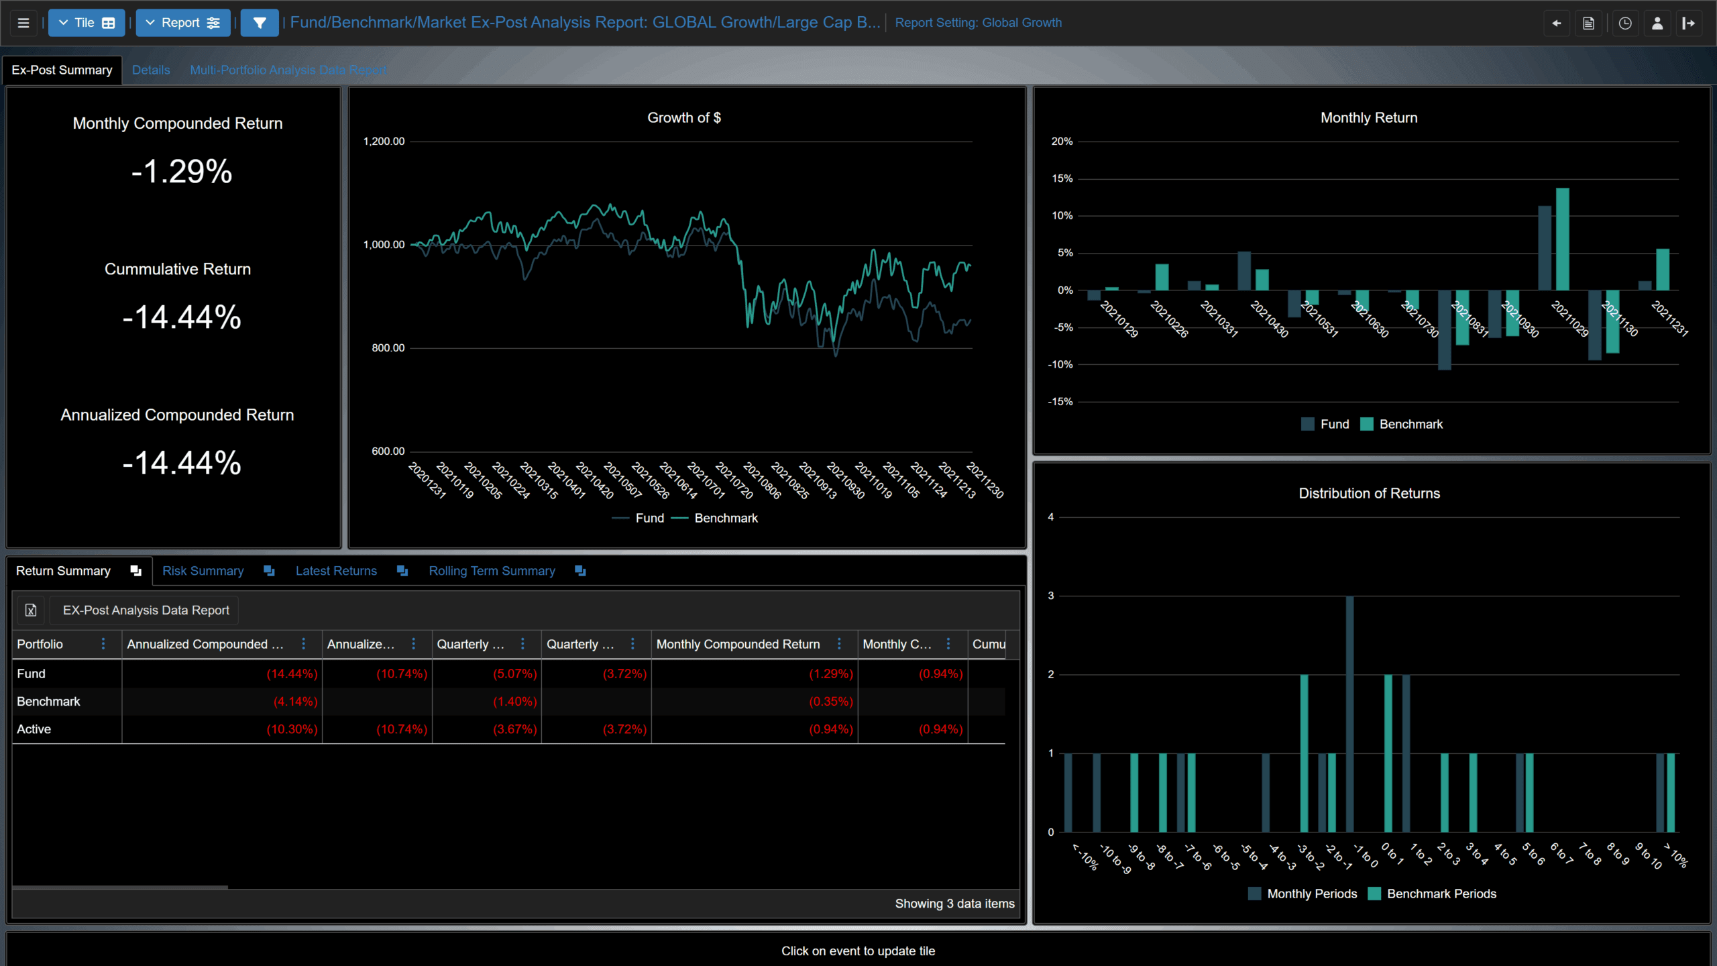Click Report Setting: Global Growth link
The height and width of the screenshot is (966, 1717).
(x=978, y=23)
